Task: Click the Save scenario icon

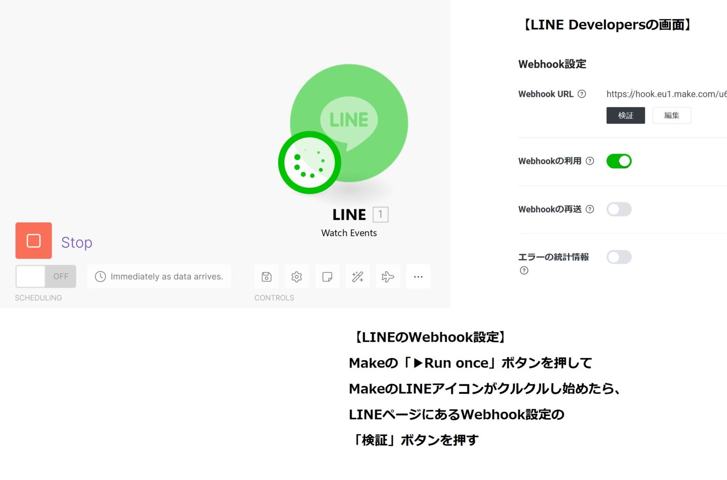Action: click(x=266, y=276)
